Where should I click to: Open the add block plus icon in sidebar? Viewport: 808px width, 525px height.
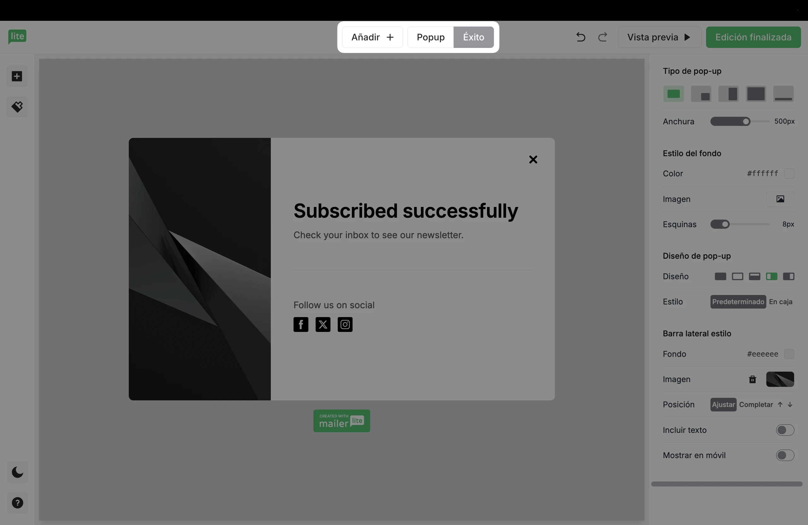[x=17, y=76]
